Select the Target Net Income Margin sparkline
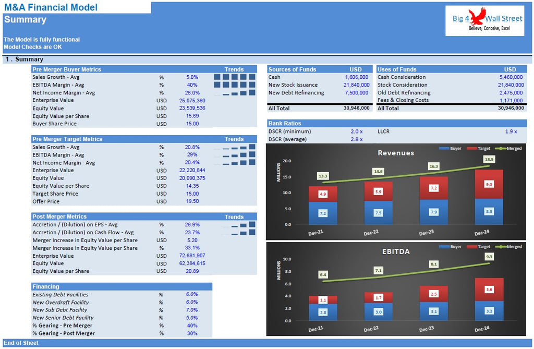Screen dimensions: 534x349 pos(235,163)
